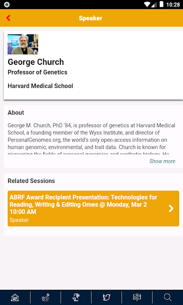Tap the George Church name heading
This screenshot has height=305, width=183.
[x=36, y=62]
